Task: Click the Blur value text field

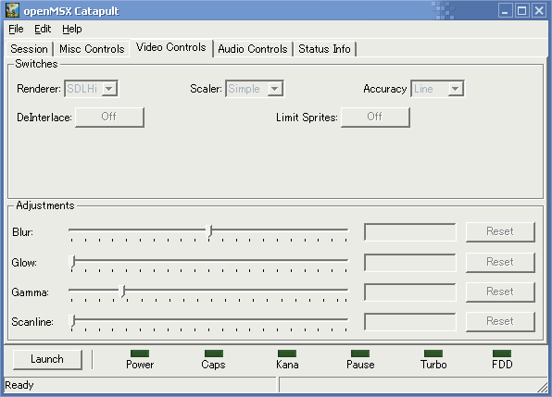Action: pos(410,232)
